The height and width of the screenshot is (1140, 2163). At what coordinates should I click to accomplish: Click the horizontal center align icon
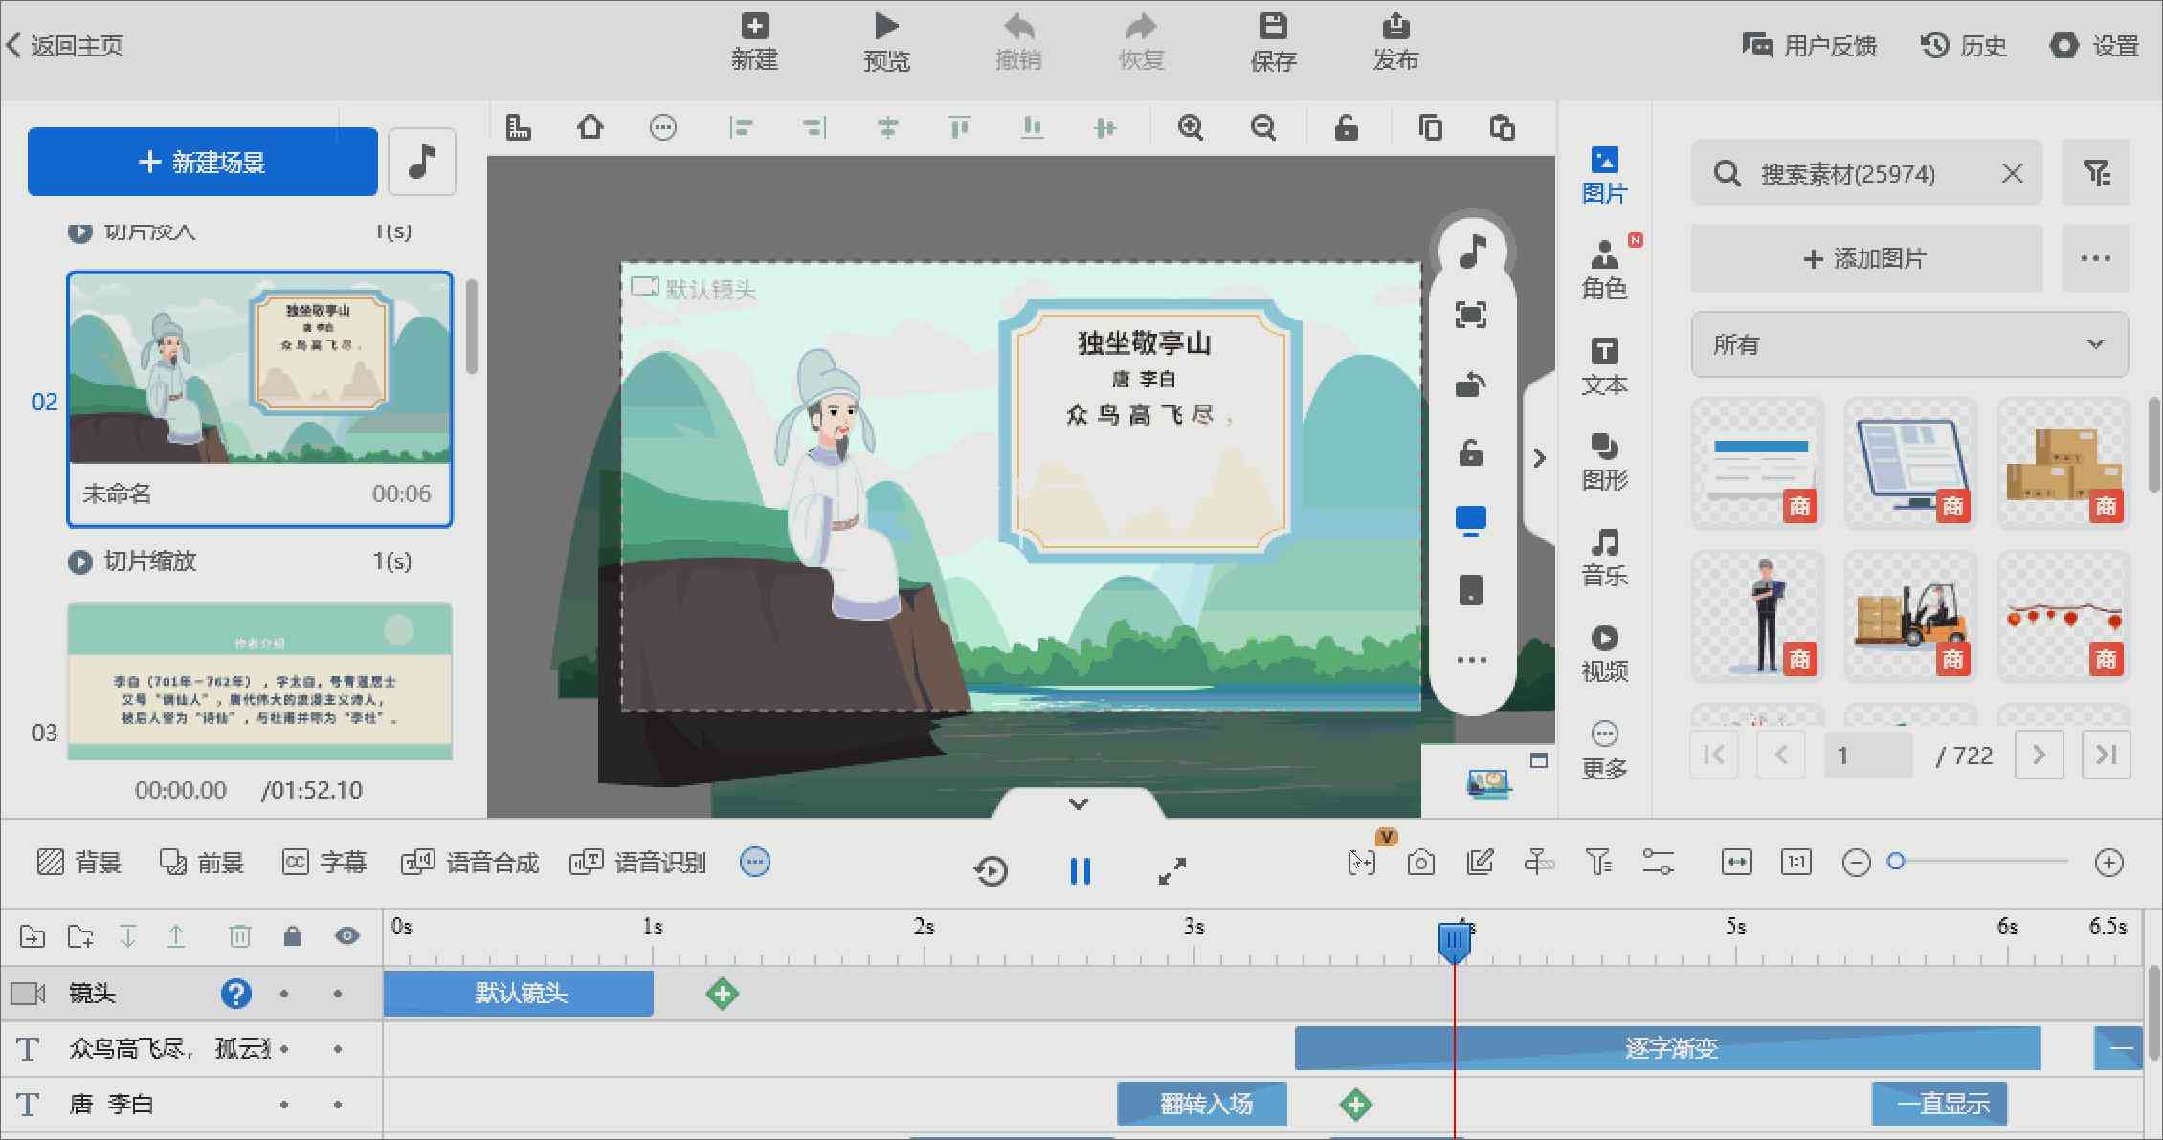click(x=887, y=127)
